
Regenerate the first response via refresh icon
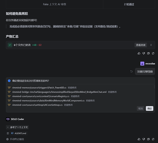153,53
